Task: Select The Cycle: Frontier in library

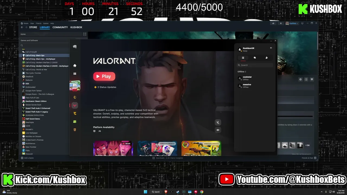Action: pyautogui.click(x=33, y=73)
